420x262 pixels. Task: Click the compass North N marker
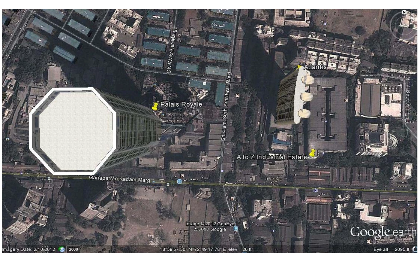[404, 12]
